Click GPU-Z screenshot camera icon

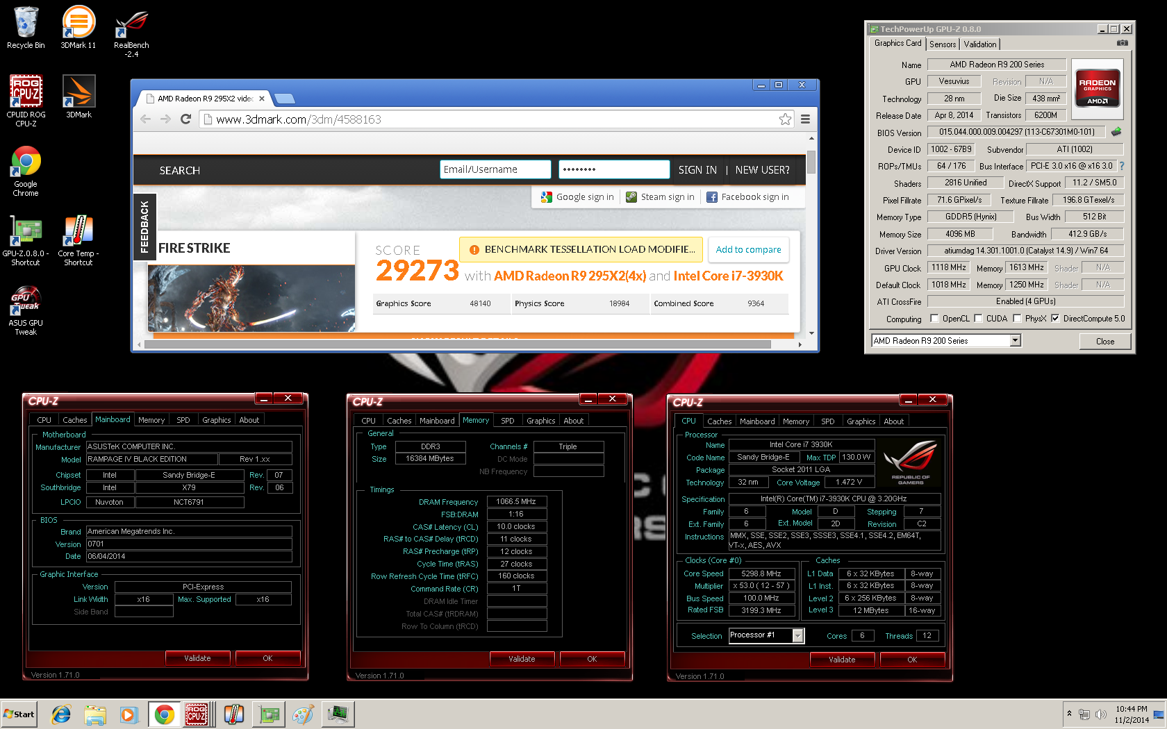[x=1123, y=43]
